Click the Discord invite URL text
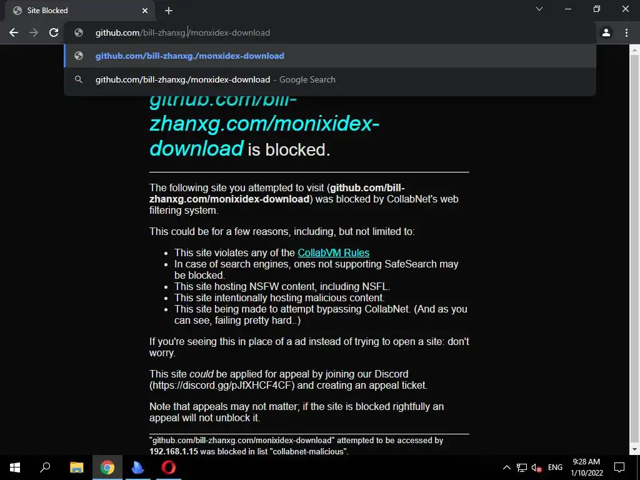 pyautogui.click(x=222, y=385)
